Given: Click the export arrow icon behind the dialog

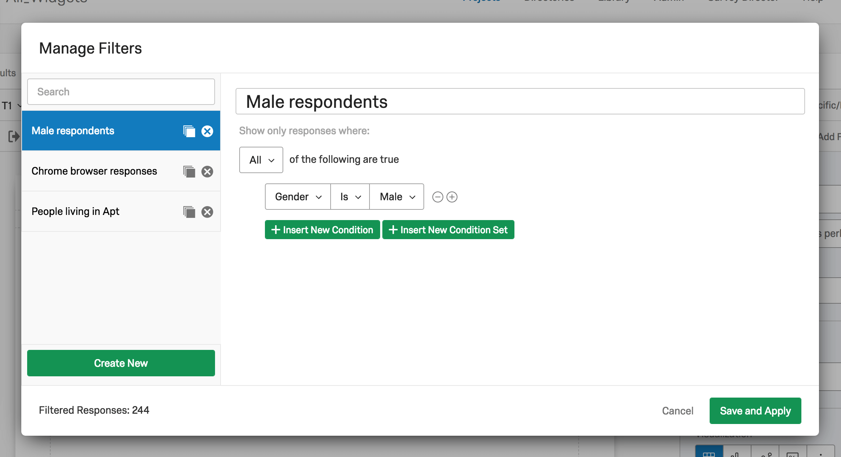Looking at the screenshot, I should [14, 136].
